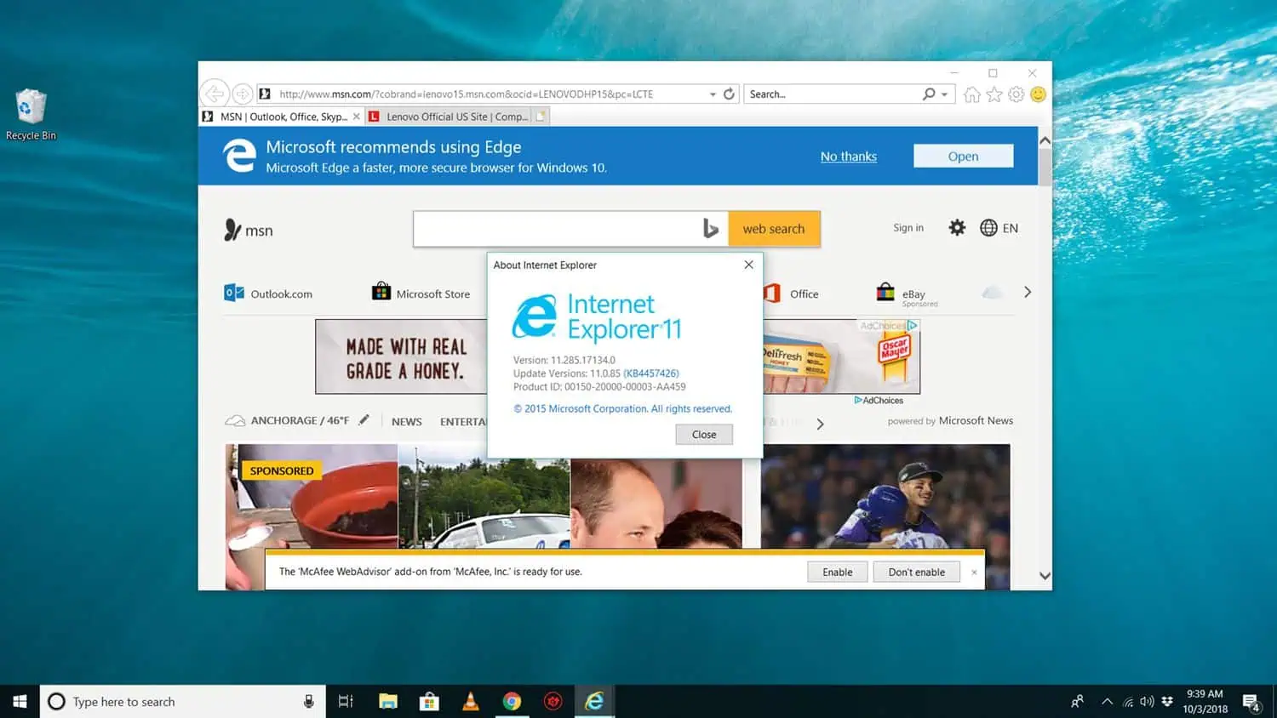This screenshot has width=1277, height=718.
Task: Click the Bing logo in search box
Action: click(711, 228)
